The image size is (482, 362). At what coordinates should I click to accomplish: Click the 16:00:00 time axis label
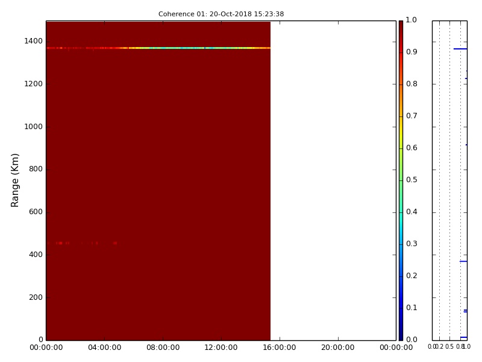pos(280,348)
